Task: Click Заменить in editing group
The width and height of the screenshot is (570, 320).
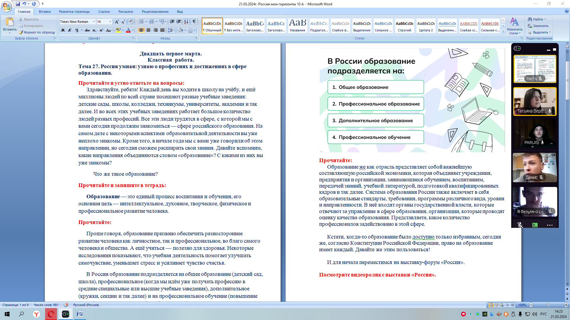Action: 538,26
